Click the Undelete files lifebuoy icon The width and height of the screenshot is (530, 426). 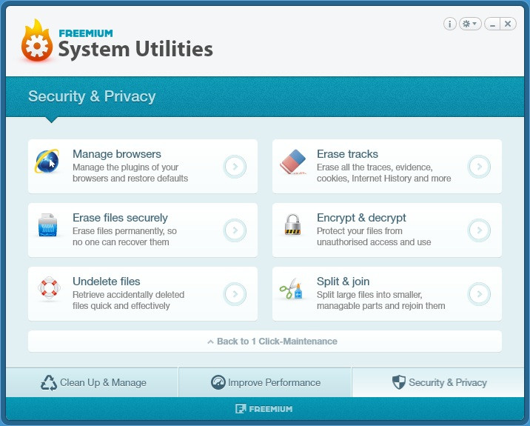(x=49, y=288)
